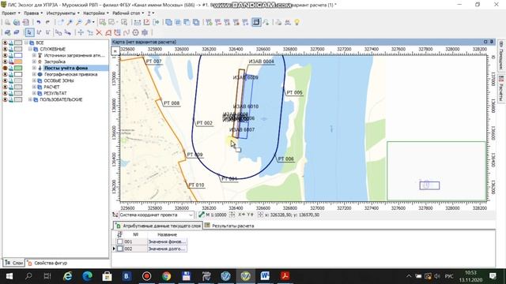
Task: Expand the ПОЛЬЗОВАТЕЛЬСКИЕ tree node
Action: 30,99
